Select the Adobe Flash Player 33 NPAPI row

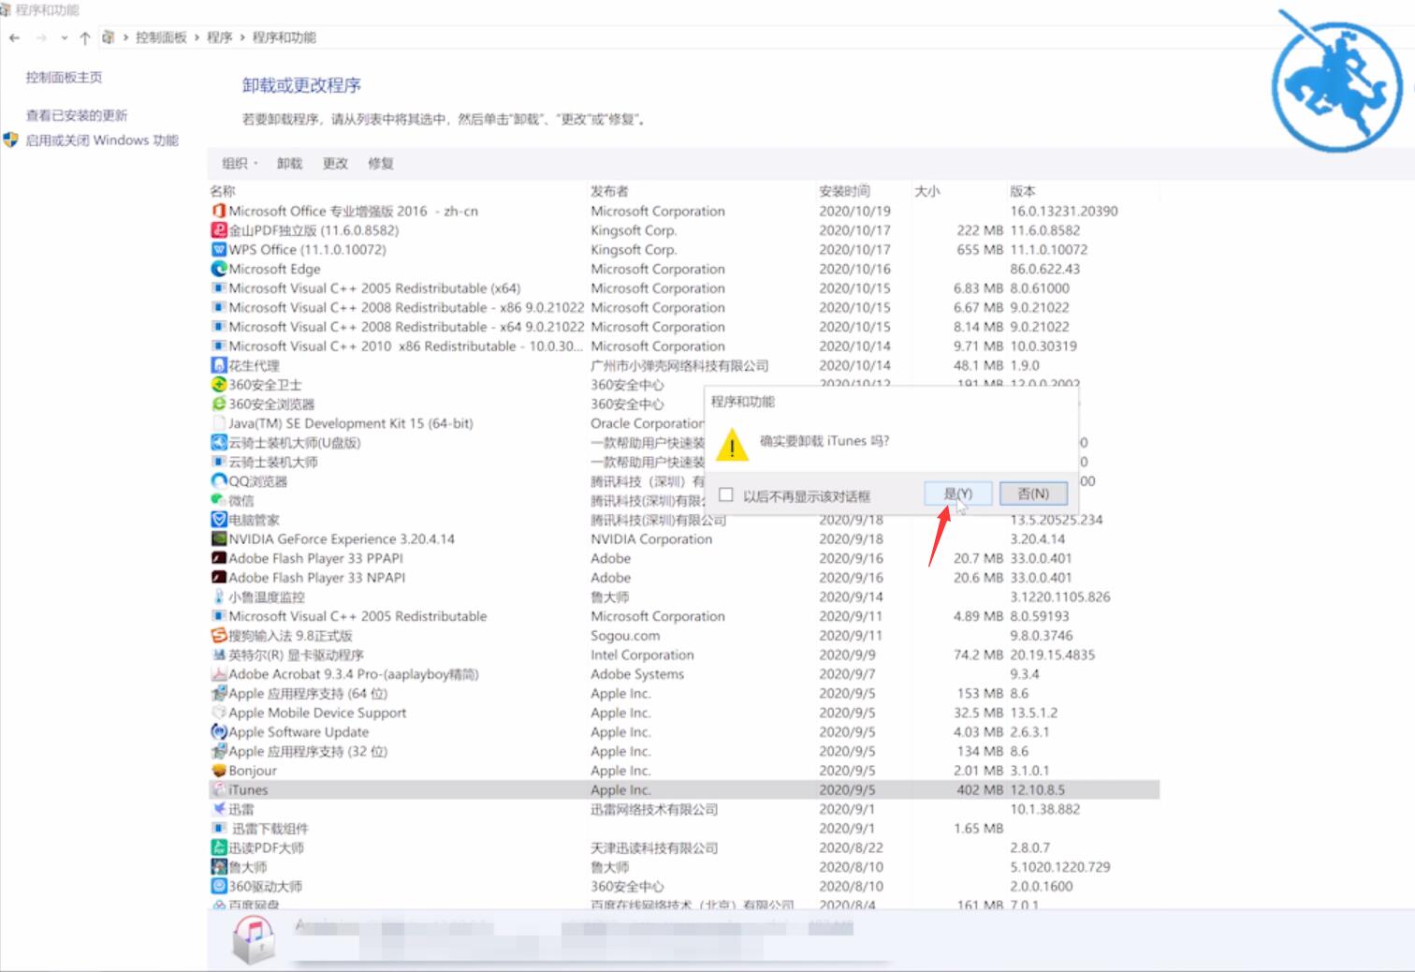coord(684,578)
